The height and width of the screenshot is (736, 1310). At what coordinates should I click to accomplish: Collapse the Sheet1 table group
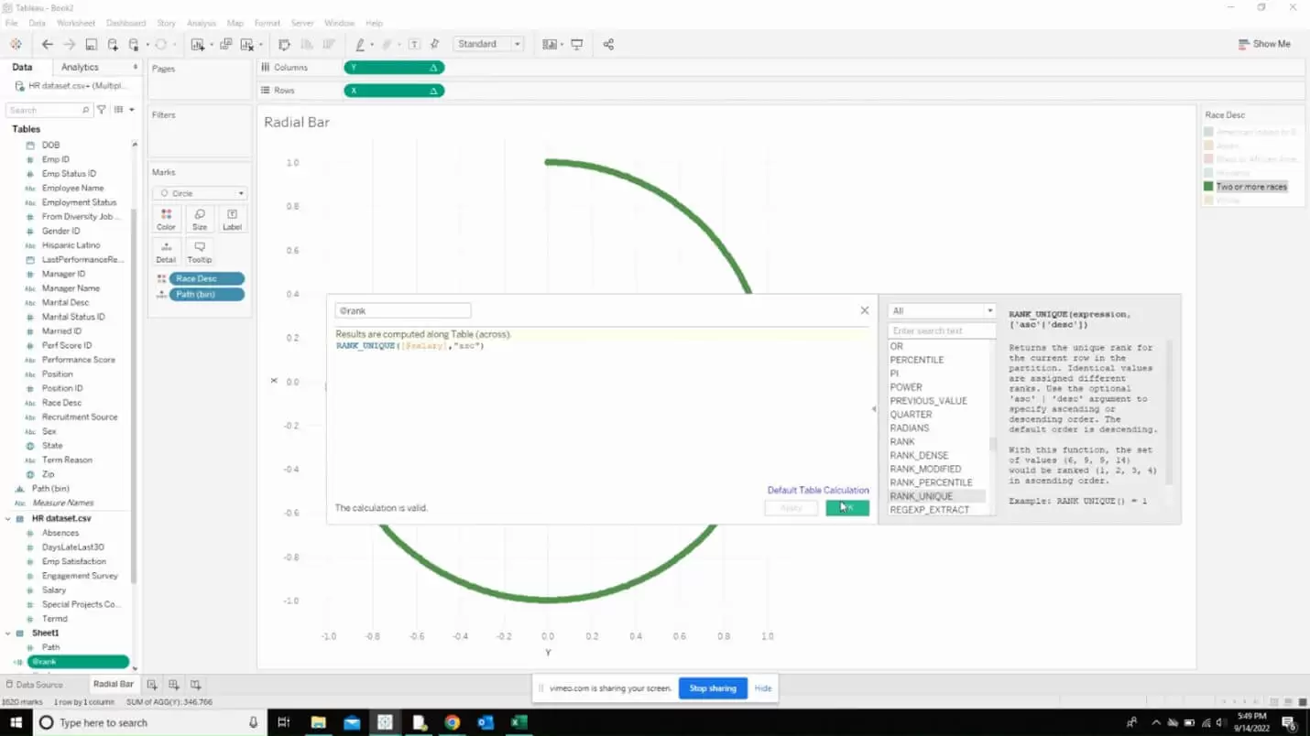(x=8, y=633)
